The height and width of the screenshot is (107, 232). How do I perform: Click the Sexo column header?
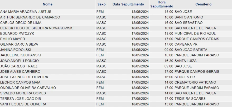tap(101, 4)
